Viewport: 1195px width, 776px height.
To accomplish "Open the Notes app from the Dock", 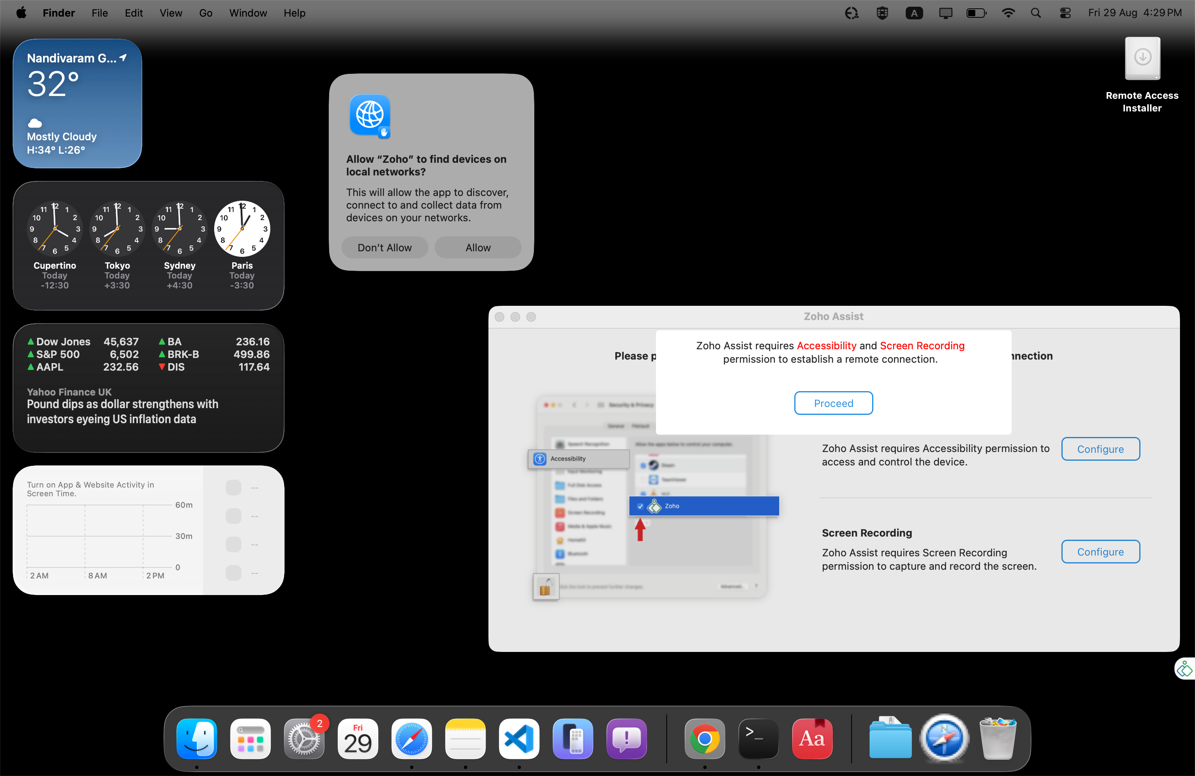I will (465, 738).
